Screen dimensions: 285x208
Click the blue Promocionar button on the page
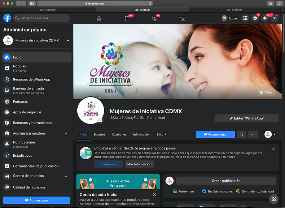click(x=215, y=134)
